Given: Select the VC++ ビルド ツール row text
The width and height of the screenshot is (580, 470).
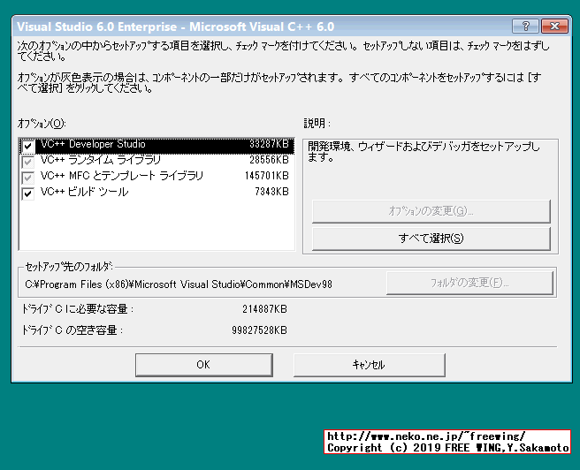Looking at the screenshot, I should click(84, 192).
